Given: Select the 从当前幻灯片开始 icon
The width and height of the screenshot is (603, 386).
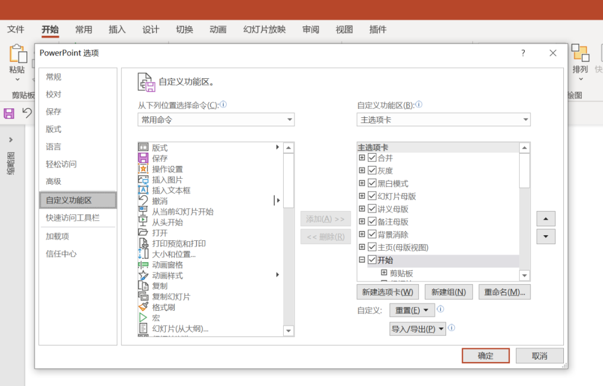Looking at the screenshot, I should coord(143,211).
